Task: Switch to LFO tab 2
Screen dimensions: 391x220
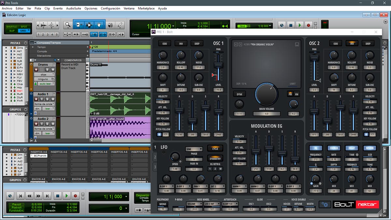Action: click(155, 157)
